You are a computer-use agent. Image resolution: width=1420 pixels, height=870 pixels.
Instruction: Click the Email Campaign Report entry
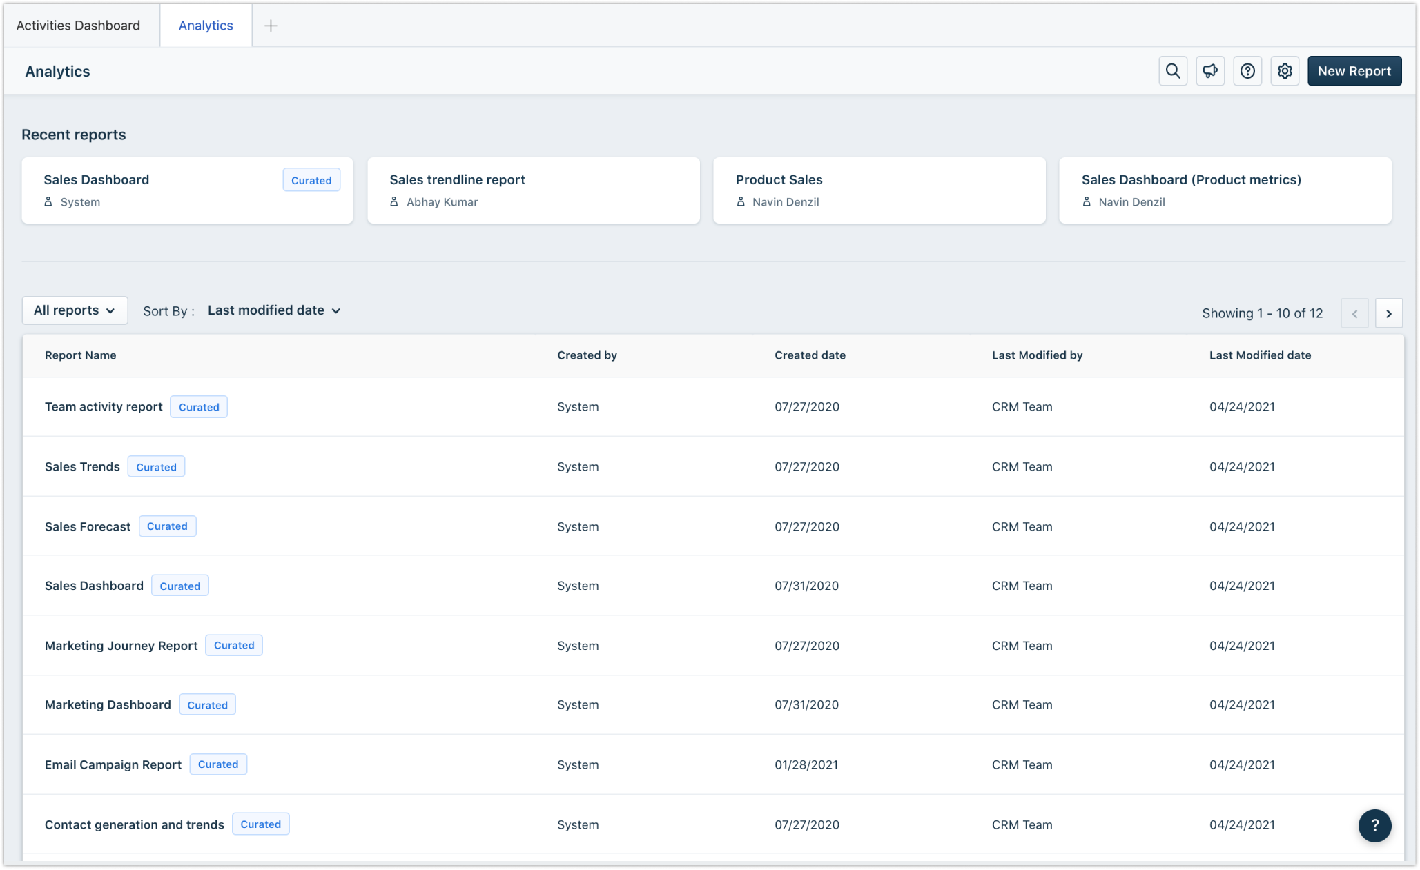pyautogui.click(x=113, y=764)
